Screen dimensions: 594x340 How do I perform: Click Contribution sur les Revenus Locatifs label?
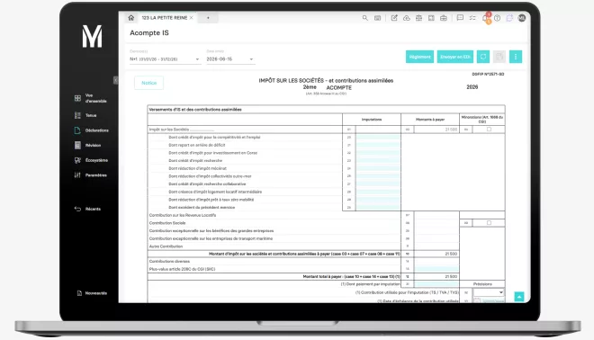(183, 215)
